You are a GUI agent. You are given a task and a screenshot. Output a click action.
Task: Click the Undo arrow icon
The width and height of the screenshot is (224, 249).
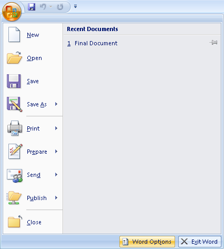point(43,7)
